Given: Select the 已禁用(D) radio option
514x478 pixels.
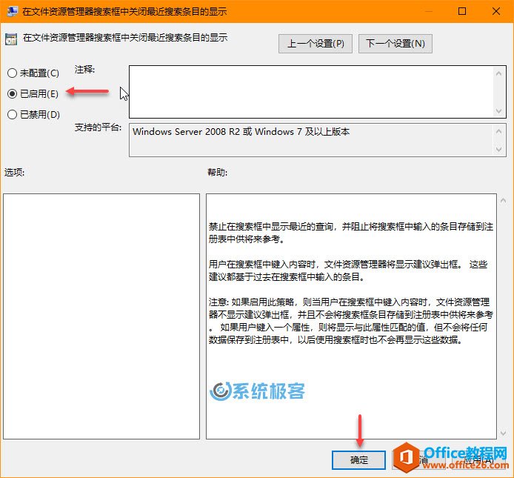Looking at the screenshot, I should click(33, 114).
